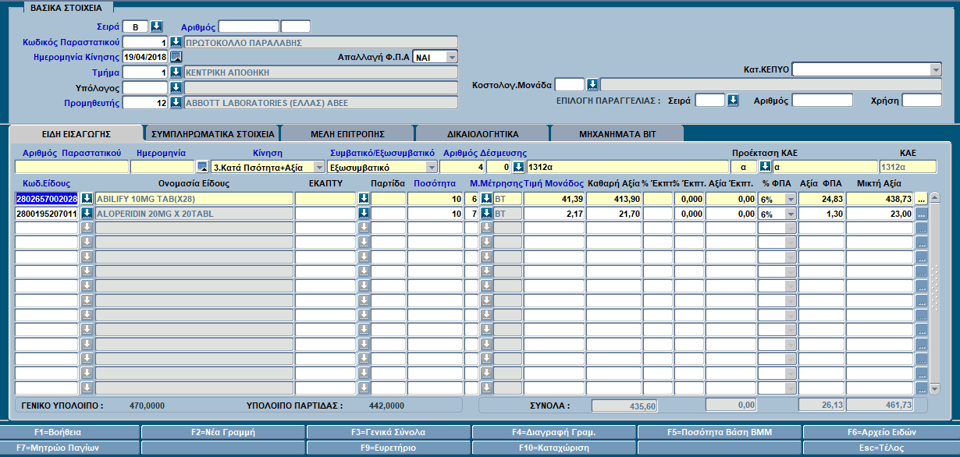This screenshot has width=960, height=457.
Task: Click F9=Ευρετήριο button
Action: coord(389,448)
